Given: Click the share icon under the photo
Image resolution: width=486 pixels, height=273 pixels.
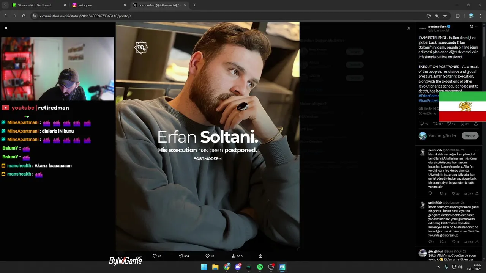Looking at the screenshot, I should [x=260, y=256].
